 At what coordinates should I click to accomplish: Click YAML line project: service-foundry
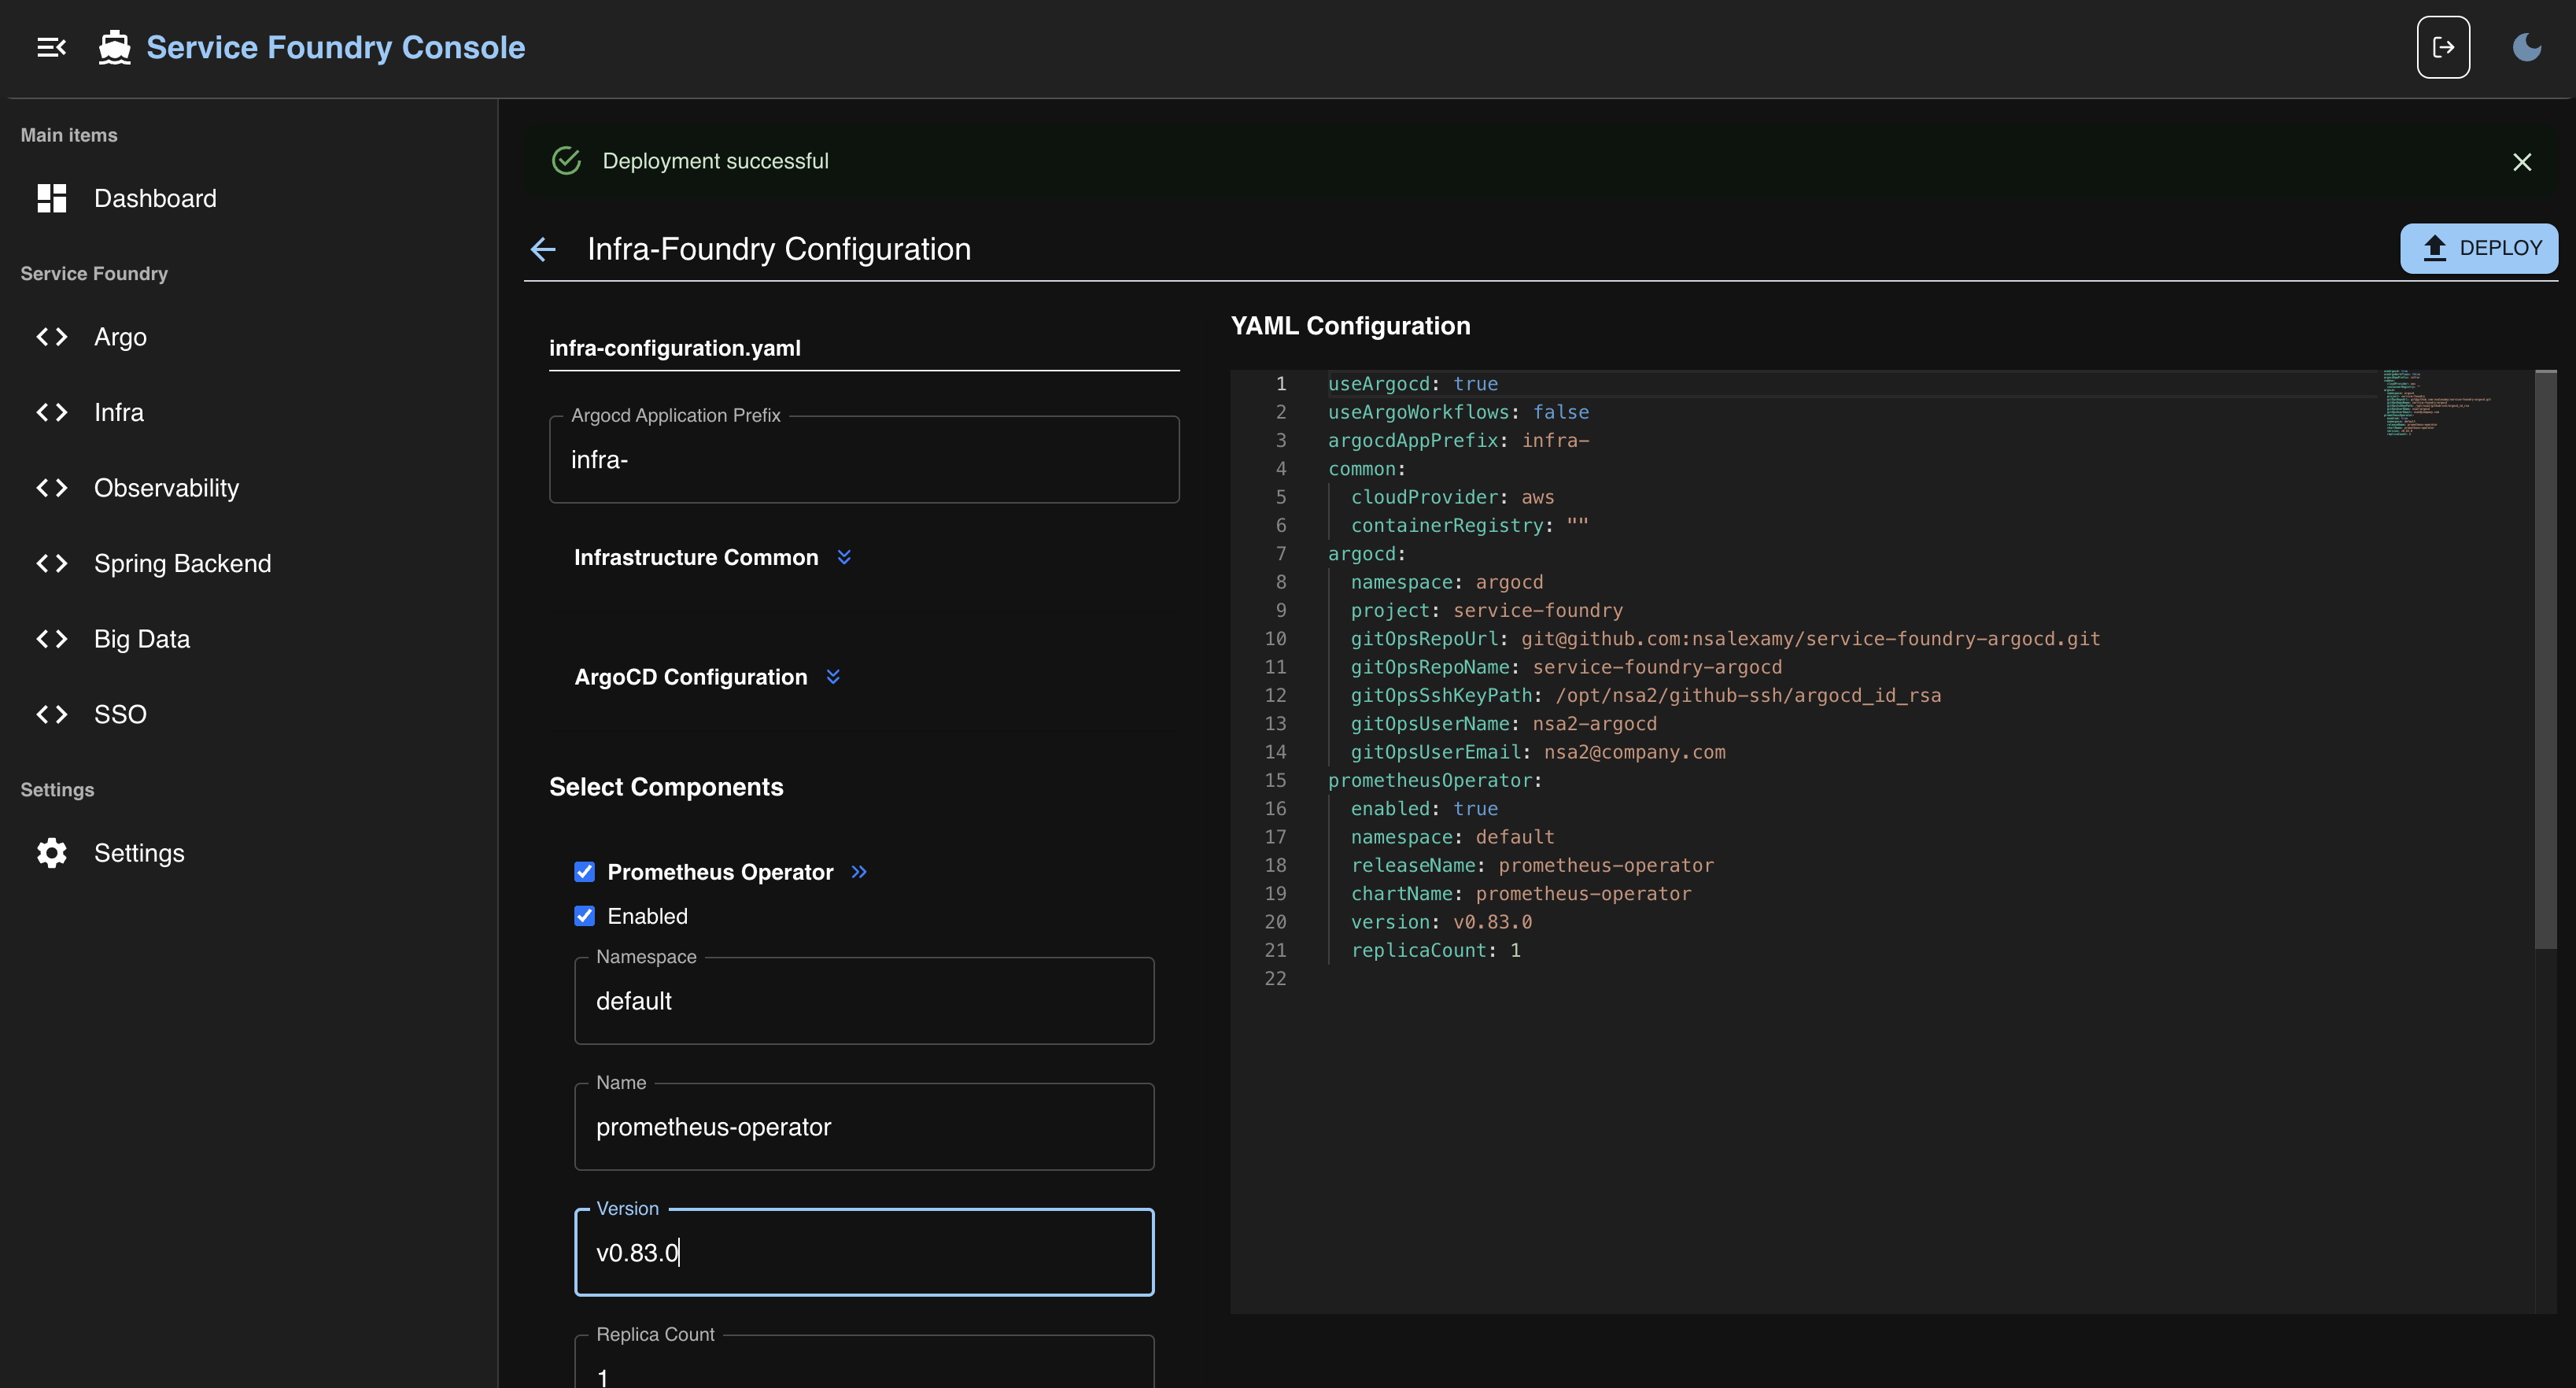(1486, 610)
